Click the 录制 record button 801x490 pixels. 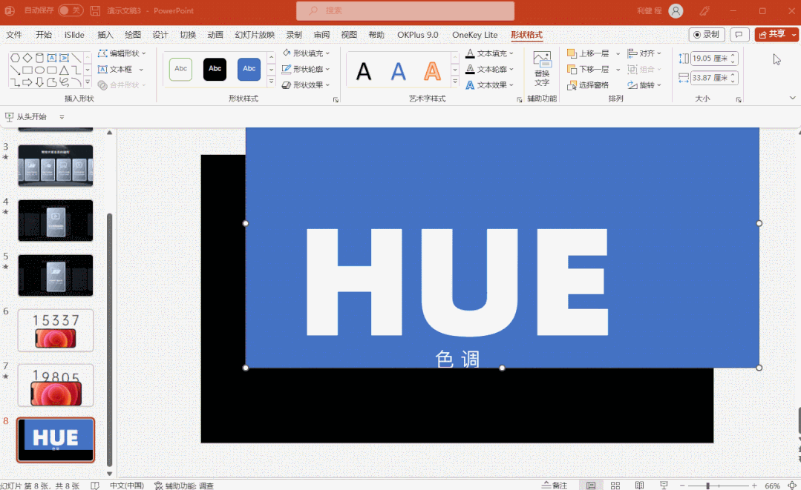[707, 35]
